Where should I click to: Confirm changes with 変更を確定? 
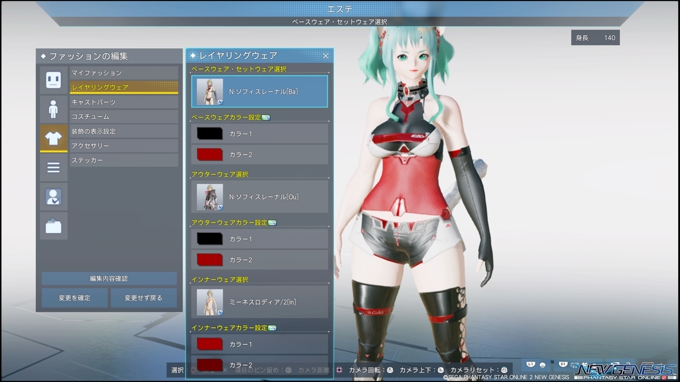pos(74,298)
